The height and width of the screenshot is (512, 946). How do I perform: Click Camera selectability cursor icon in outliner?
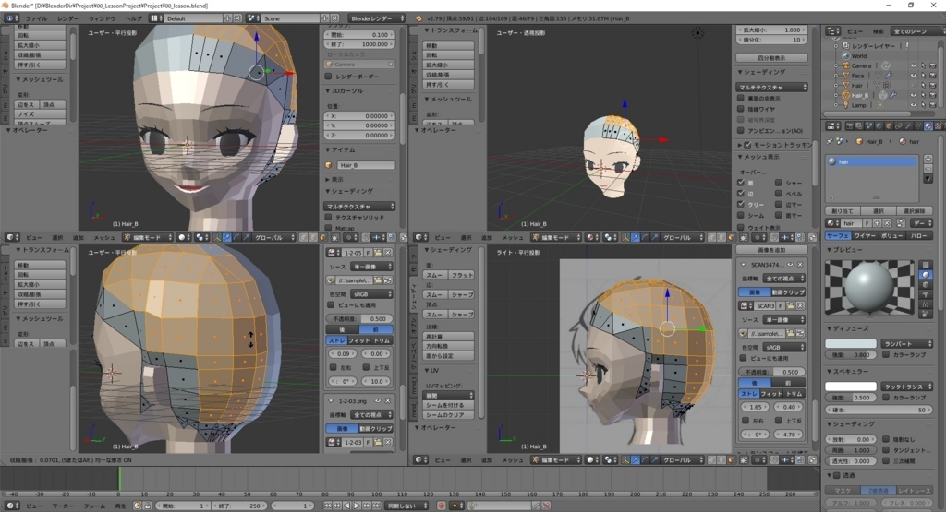pos(923,65)
